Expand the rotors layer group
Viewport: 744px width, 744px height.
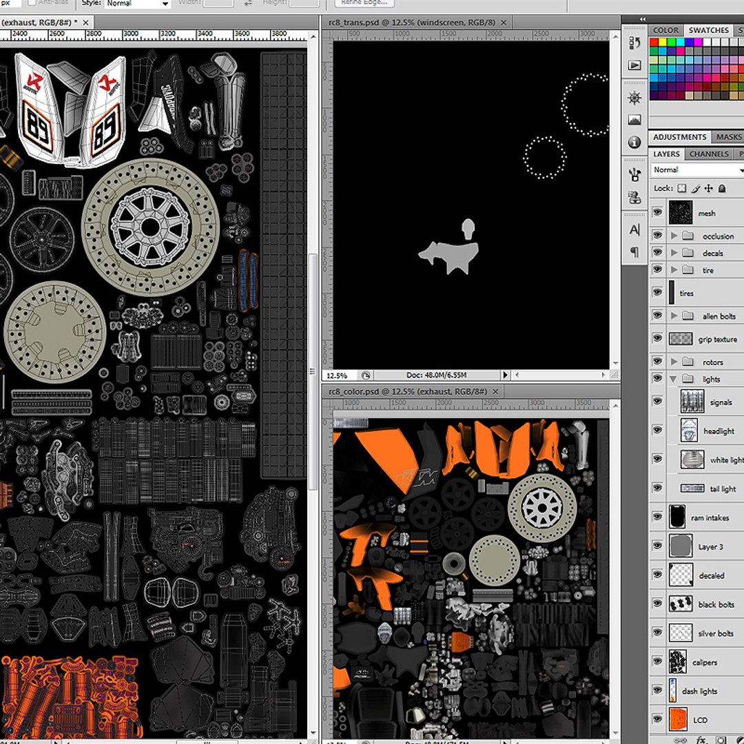click(x=674, y=362)
